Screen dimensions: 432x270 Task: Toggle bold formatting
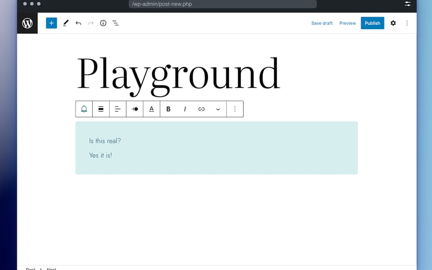(x=168, y=109)
